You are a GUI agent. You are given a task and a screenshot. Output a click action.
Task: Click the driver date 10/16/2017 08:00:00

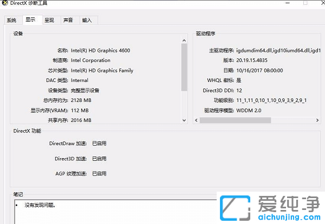click(259, 70)
